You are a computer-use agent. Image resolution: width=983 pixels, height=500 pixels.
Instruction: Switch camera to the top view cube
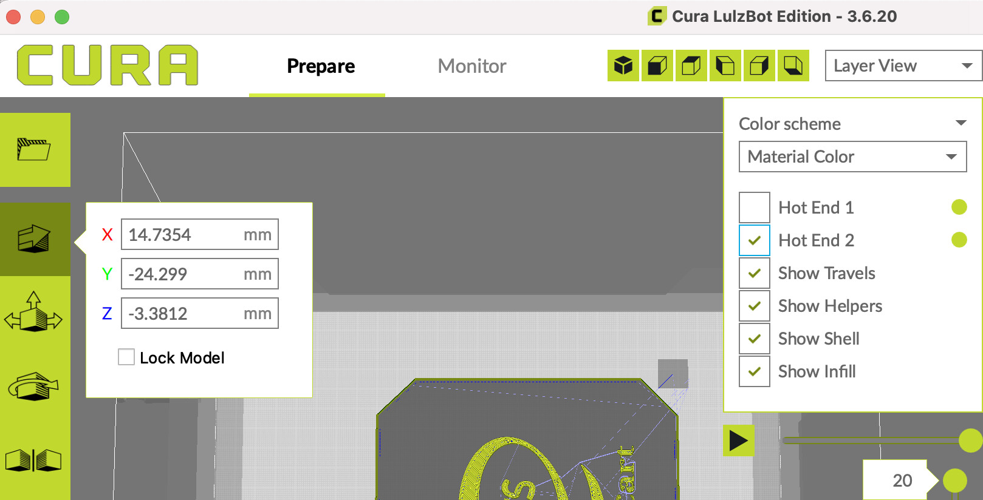click(691, 66)
